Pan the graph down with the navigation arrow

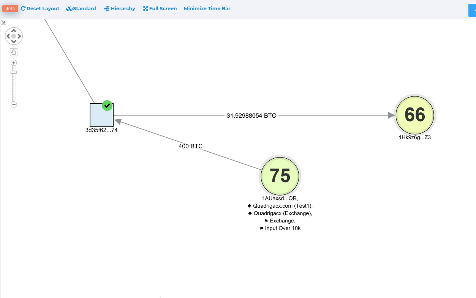point(14,42)
